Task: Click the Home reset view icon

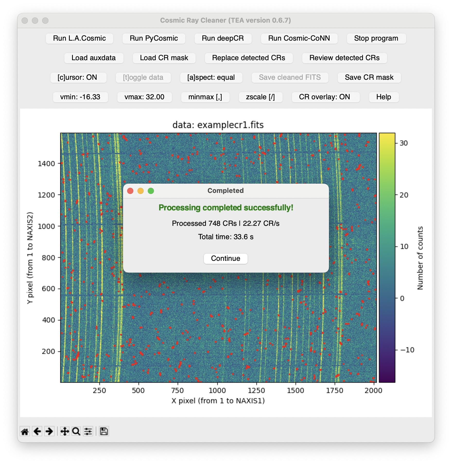Action: [25, 431]
